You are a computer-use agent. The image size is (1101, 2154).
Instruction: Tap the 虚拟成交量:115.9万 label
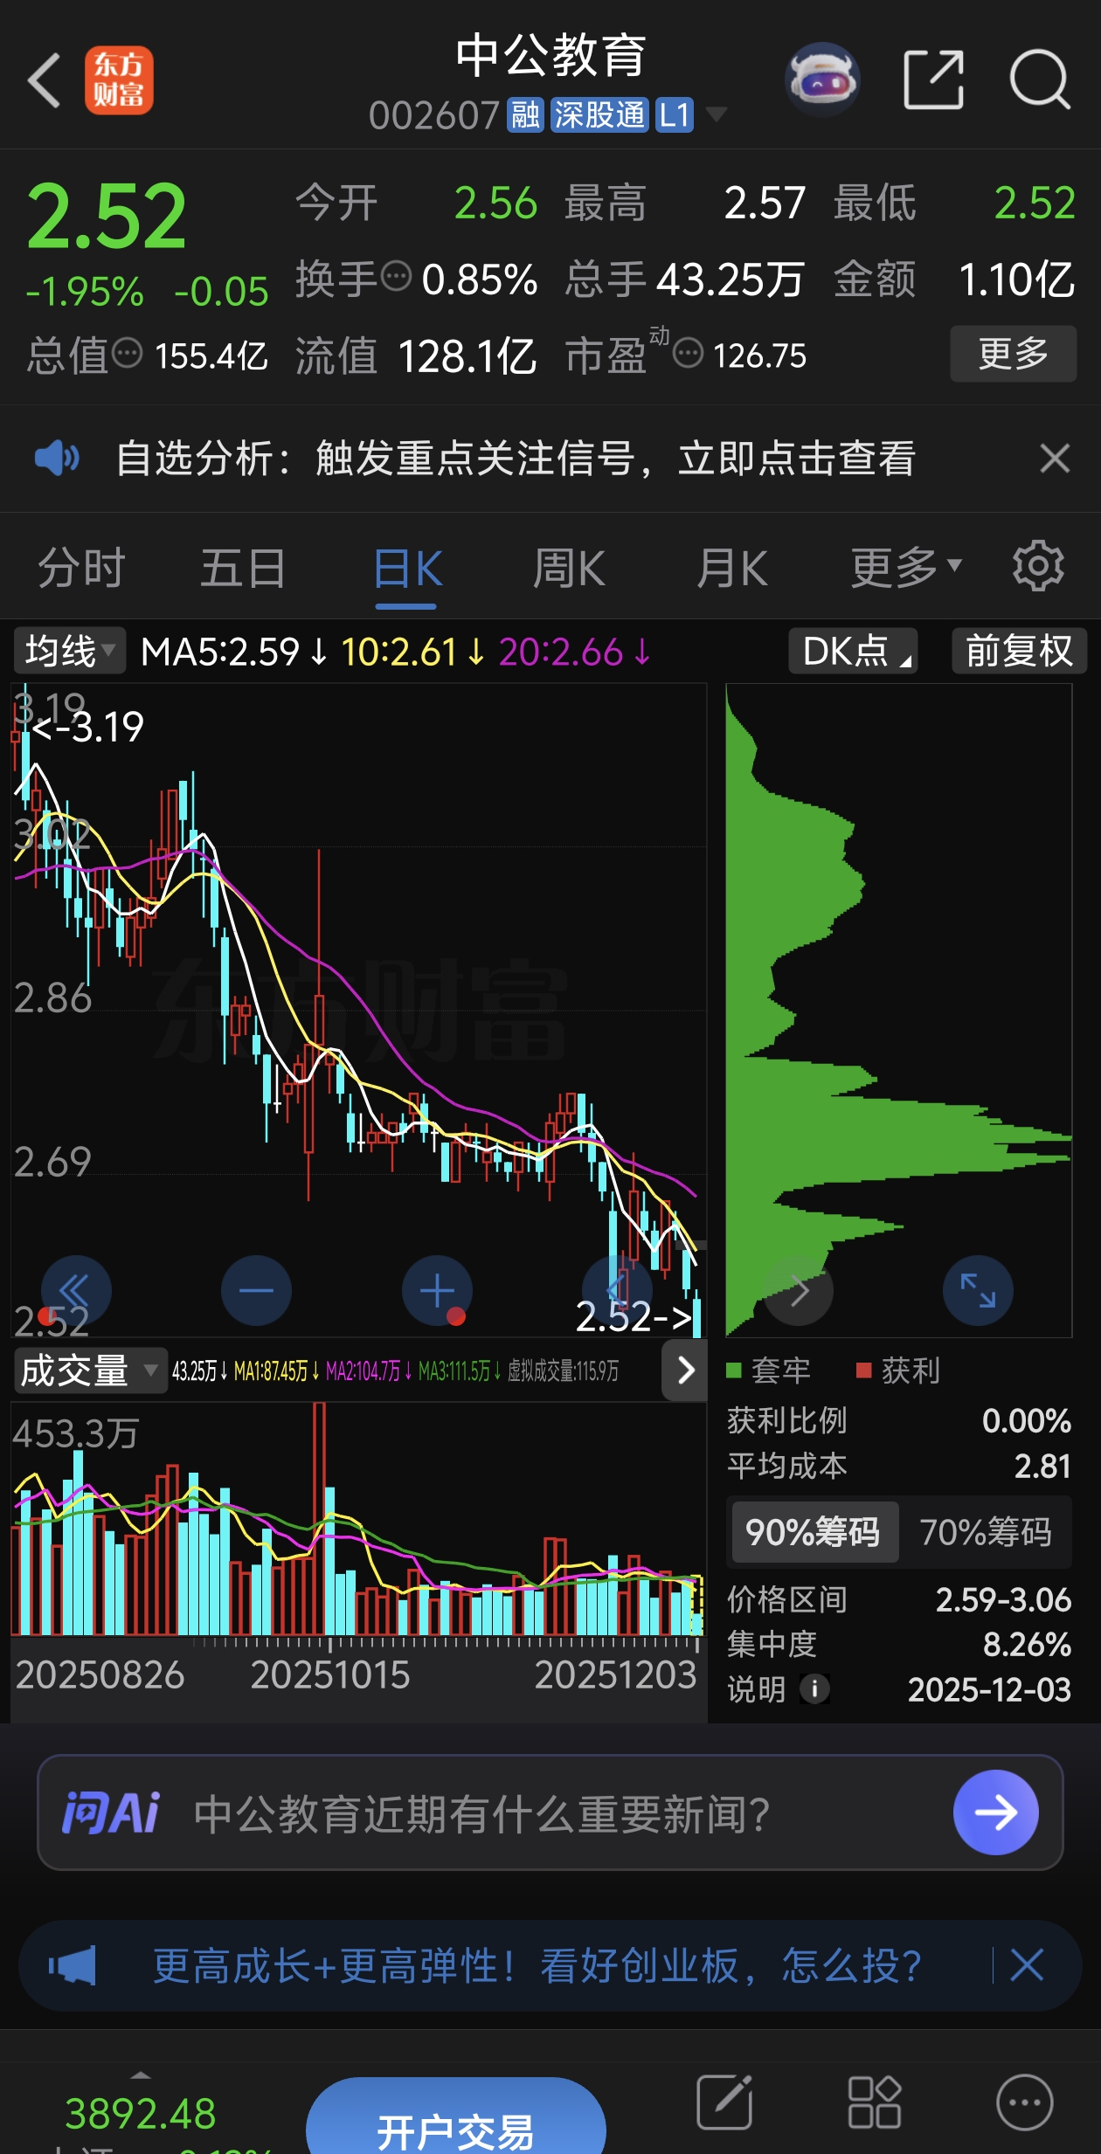563,1370
